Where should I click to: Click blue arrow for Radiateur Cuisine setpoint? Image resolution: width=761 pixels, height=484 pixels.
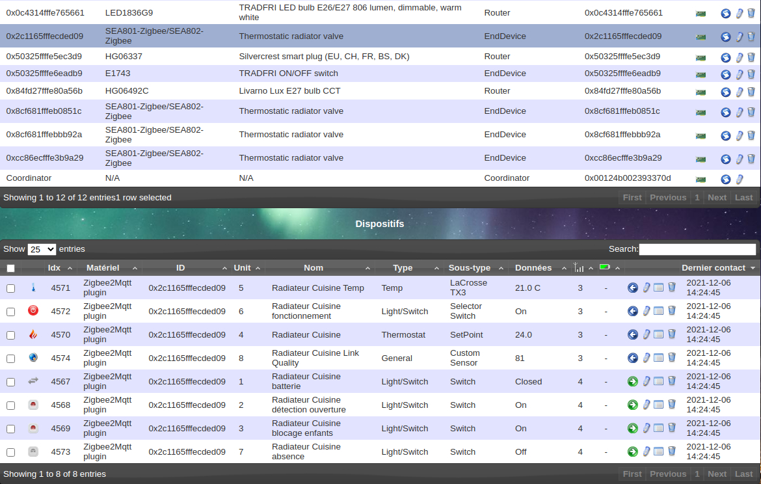(632, 334)
